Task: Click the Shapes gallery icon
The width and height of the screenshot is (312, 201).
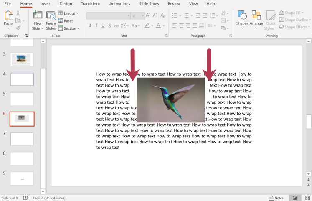Action: tap(242, 16)
